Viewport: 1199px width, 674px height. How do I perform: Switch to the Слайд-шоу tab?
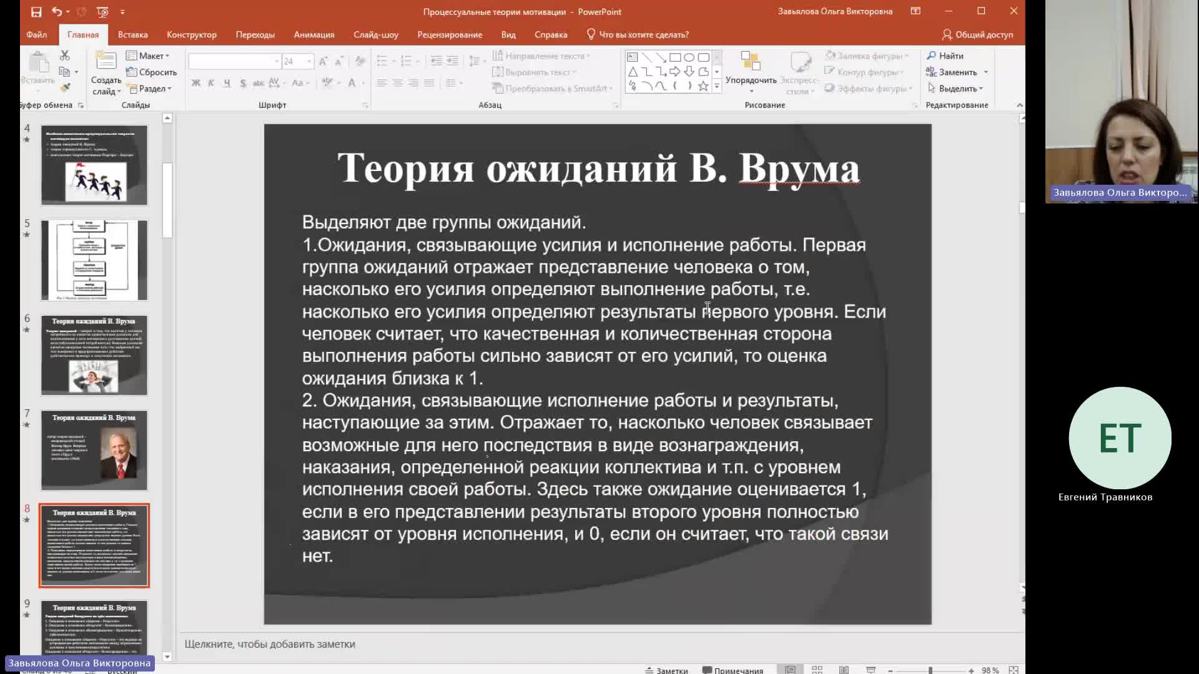pos(376,34)
